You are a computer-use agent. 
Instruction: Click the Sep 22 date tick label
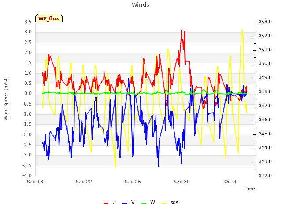pyautogui.click(x=84, y=182)
